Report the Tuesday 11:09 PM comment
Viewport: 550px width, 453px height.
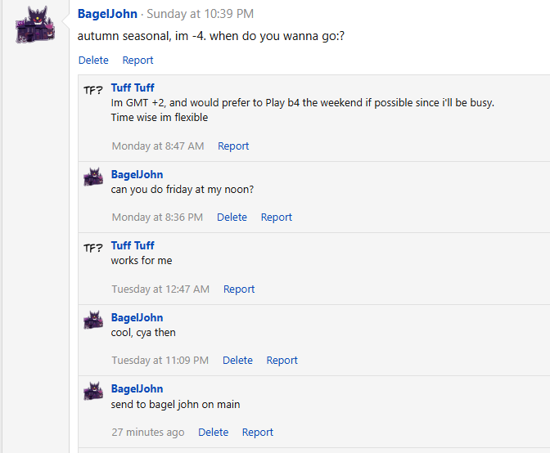point(282,360)
